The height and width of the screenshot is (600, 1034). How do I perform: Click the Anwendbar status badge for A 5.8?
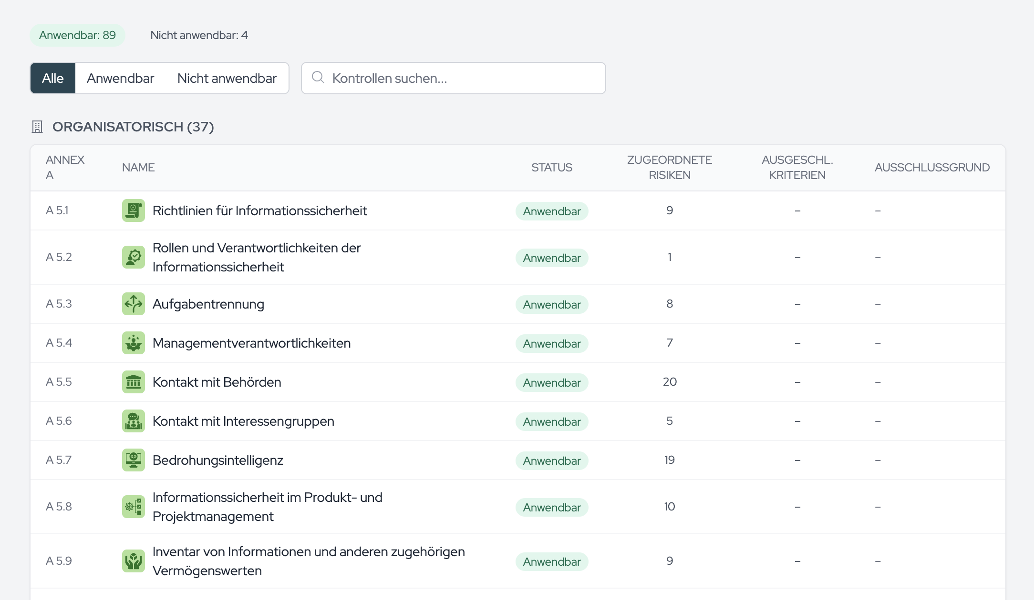tap(552, 507)
